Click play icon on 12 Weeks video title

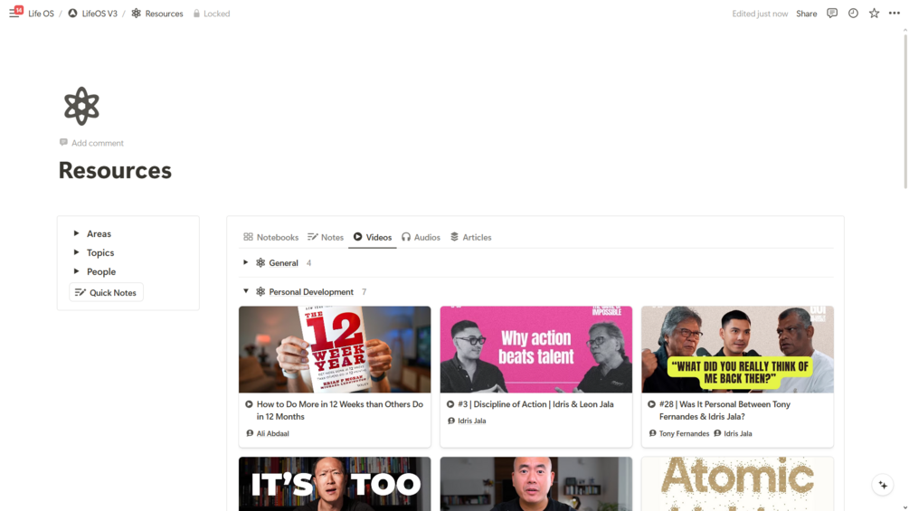pyautogui.click(x=249, y=404)
